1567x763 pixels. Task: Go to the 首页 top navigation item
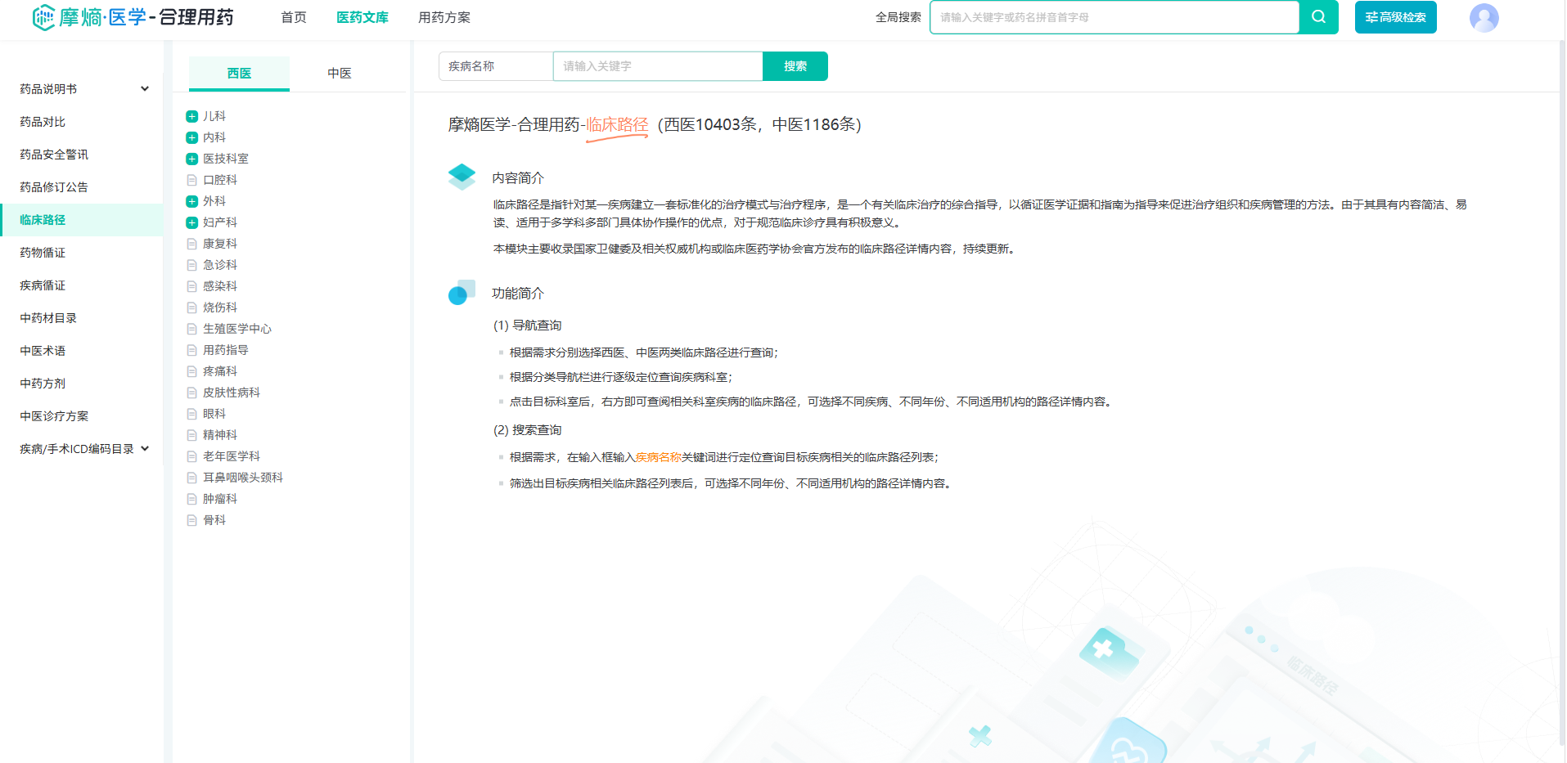[294, 17]
